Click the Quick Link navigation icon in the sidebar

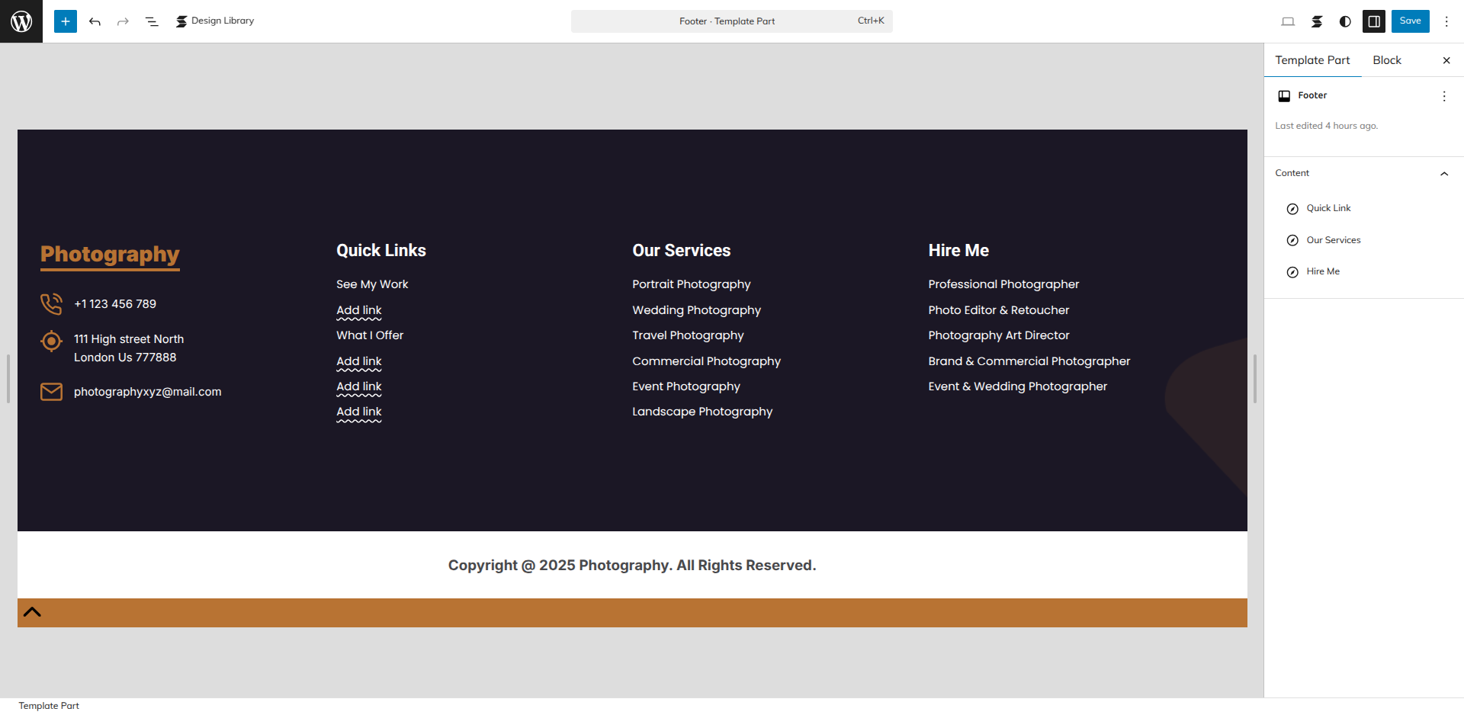point(1292,209)
